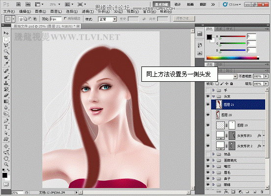Image resolution: width=271 pixels, height=196 pixels.
Task: Delete layer with trash icon
Action: point(262,192)
